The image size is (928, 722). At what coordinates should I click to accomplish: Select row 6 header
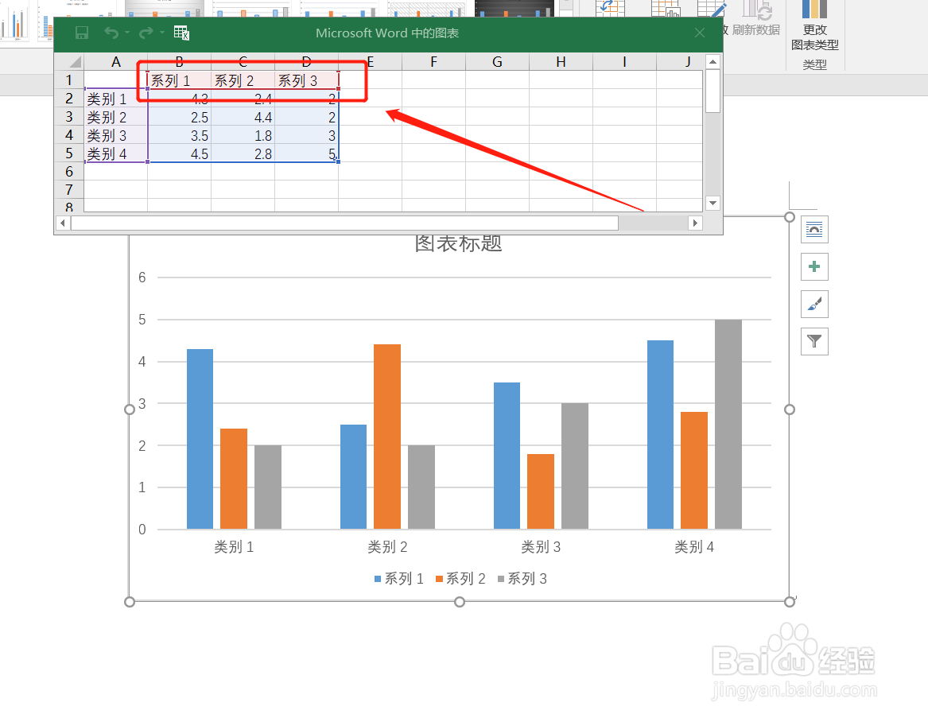(x=69, y=172)
